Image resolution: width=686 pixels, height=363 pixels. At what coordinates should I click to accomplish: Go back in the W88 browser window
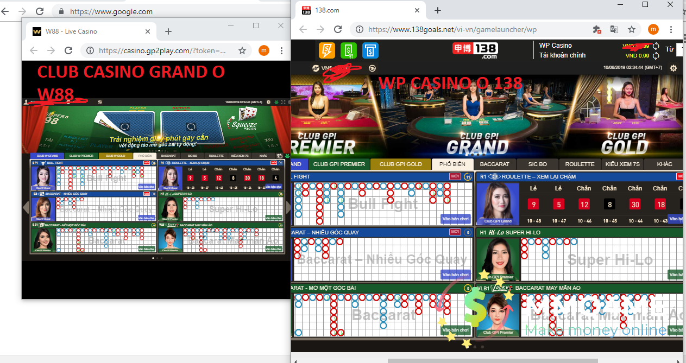tap(34, 50)
